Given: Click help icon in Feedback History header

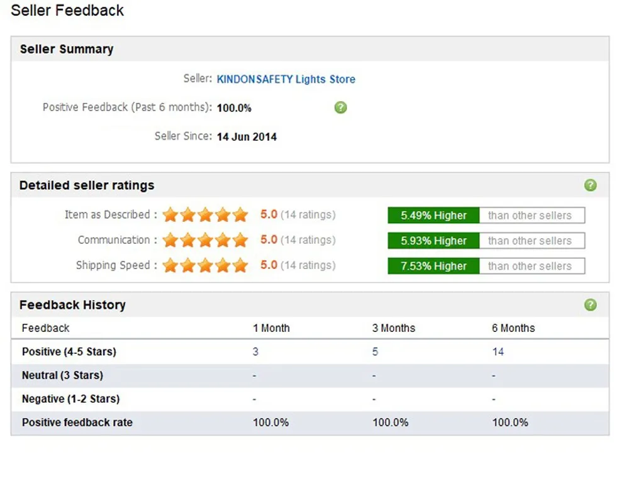Looking at the screenshot, I should coord(590,305).
